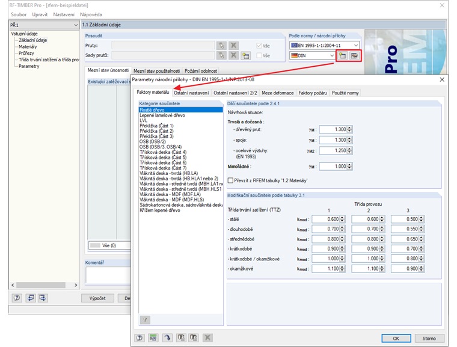The width and height of the screenshot is (457, 347).
Task: Click the delete X icon in dialog footer
Action: [207, 338]
